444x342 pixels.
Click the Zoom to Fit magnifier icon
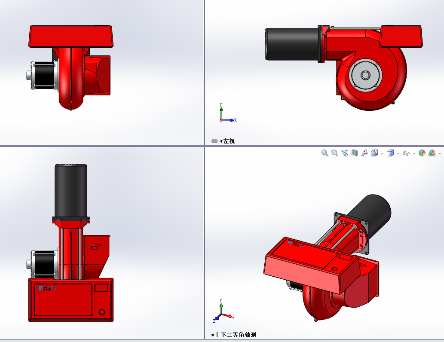(x=325, y=153)
